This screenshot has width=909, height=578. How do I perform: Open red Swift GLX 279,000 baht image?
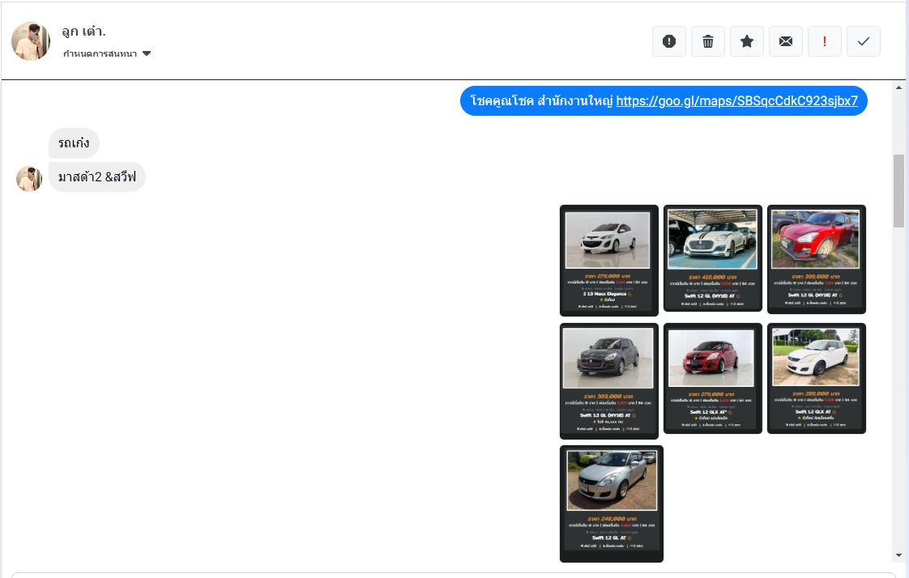coord(712,378)
